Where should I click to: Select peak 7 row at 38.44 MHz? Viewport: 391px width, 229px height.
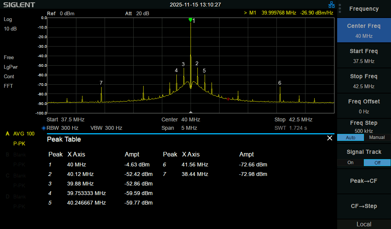click(x=215, y=174)
